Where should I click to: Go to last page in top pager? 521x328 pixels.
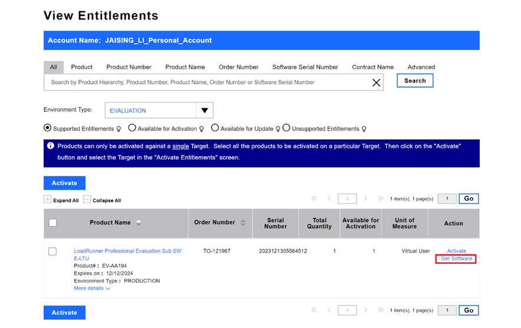(381, 198)
